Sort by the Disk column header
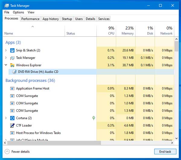This screenshot has height=160, width=181. (x=145, y=31)
